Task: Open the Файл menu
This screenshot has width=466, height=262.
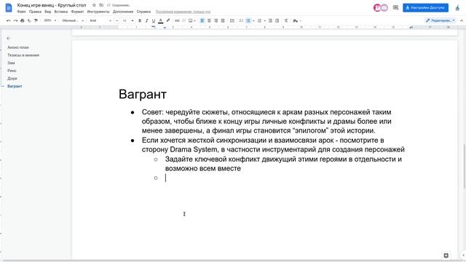Action: (x=21, y=12)
